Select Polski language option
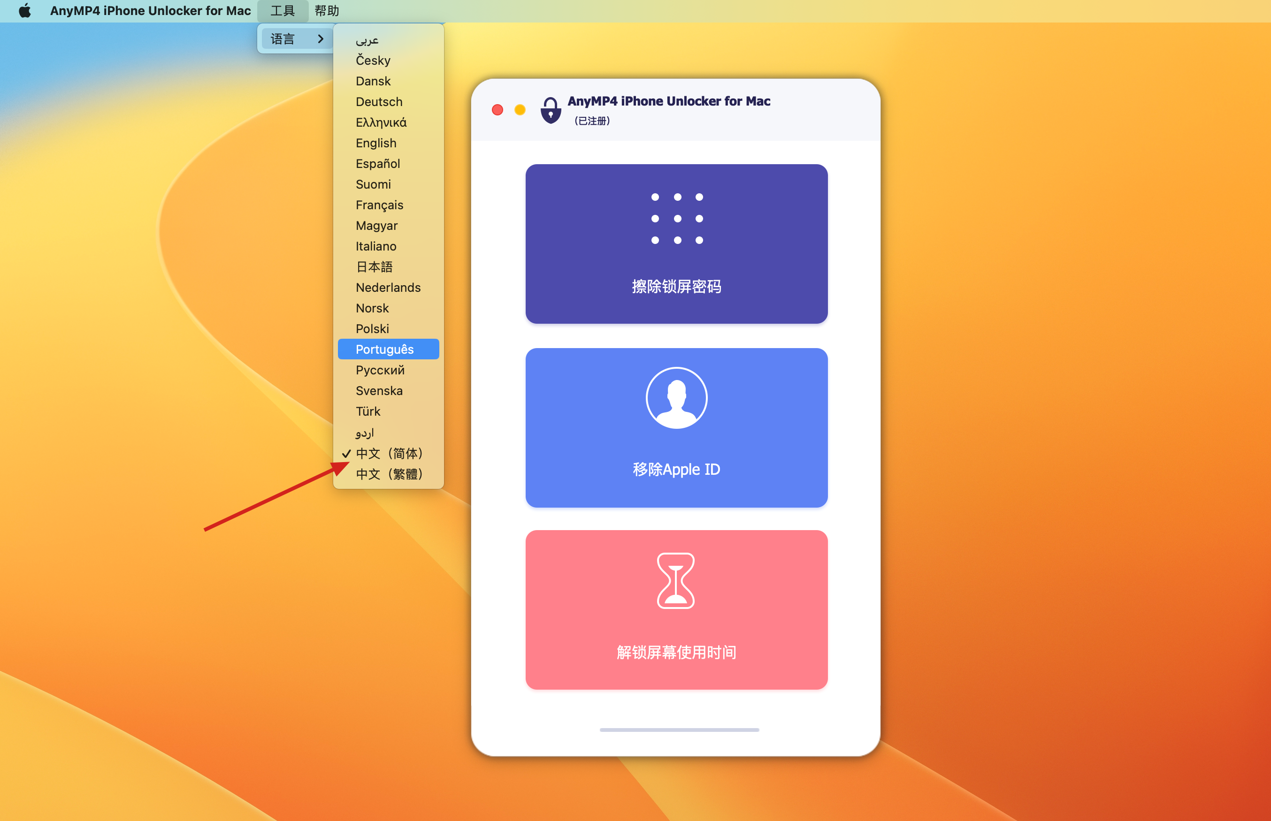 (x=389, y=328)
